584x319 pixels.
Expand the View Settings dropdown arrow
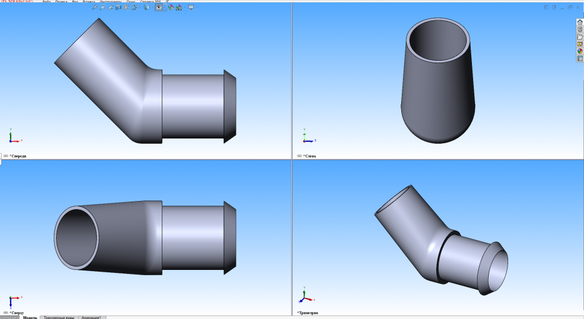197,7
